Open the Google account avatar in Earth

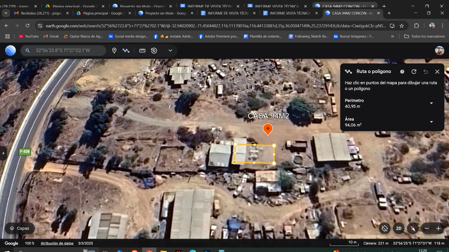pyautogui.click(x=440, y=51)
